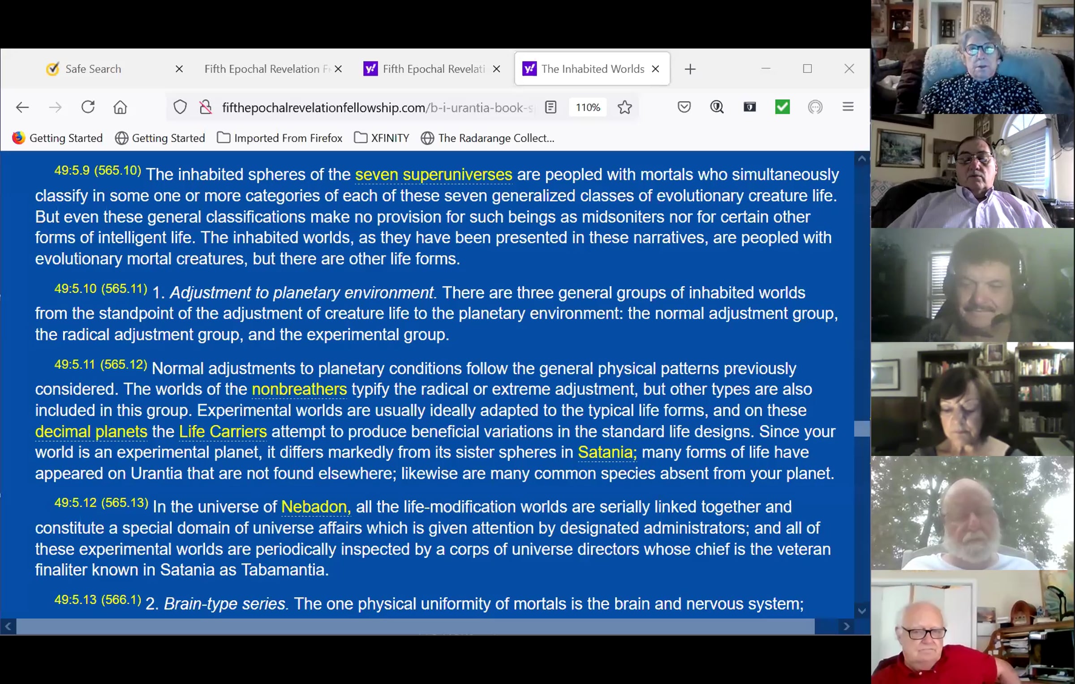Click the scroll down arrow
The image size is (1075, 684).
(862, 611)
